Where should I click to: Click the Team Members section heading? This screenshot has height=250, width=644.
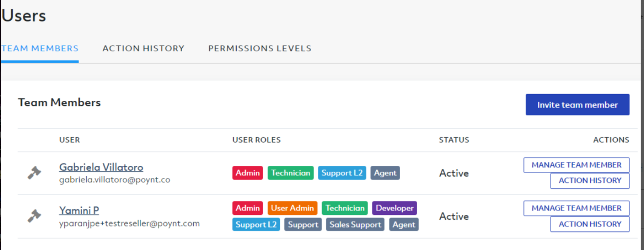(x=59, y=102)
